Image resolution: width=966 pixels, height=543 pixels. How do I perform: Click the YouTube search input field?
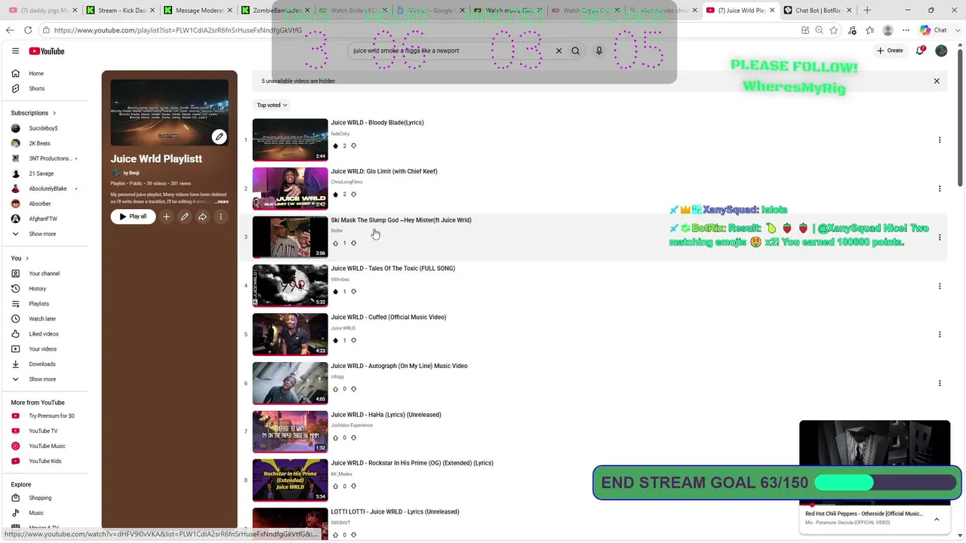pyautogui.click(x=451, y=51)
